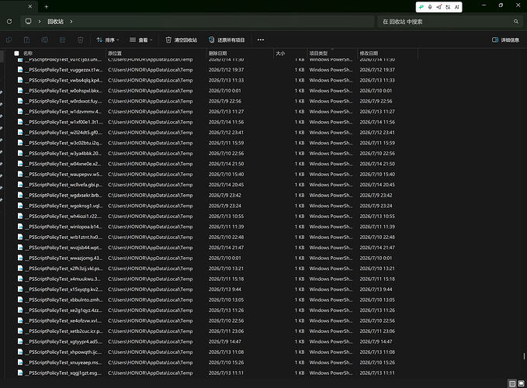Image resolution: width=527 pixels, height=388 pixels.
Task: Sort by the 项目类型 column header
Action: point(318,53)
